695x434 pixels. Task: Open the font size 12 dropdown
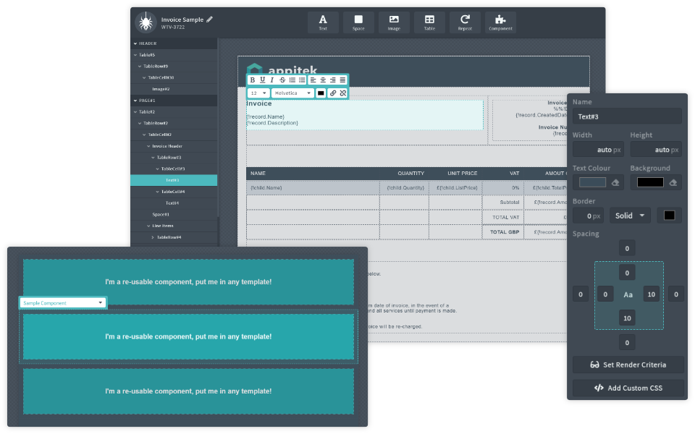[258, 93]
